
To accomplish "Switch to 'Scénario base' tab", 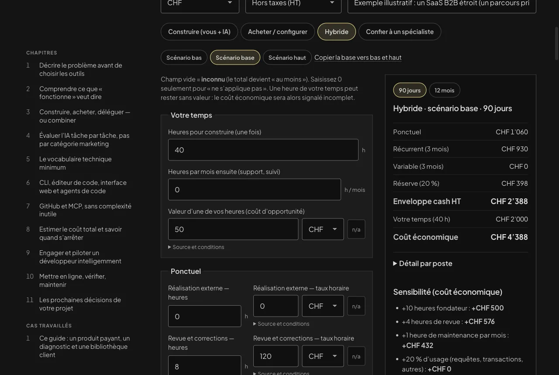I will 235,57.
